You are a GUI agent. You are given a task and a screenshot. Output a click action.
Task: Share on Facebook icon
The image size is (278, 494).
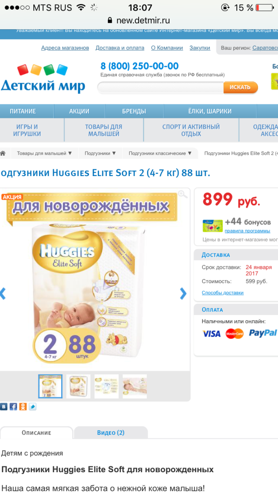point(13,406)
